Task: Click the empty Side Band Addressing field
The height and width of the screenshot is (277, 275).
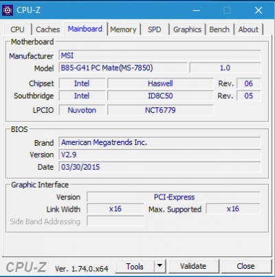Action: tap(115, 221)
